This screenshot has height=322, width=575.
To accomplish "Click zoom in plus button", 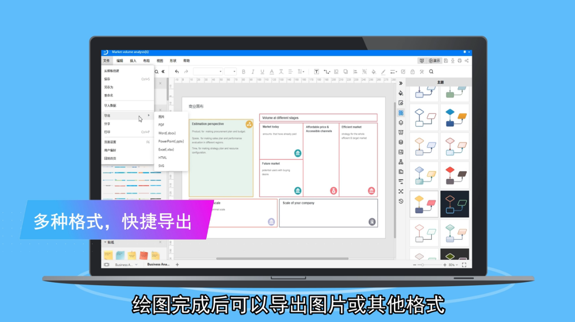I will coord(445,265).
